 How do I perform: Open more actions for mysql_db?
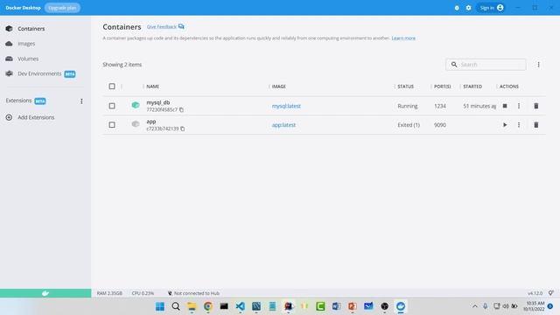point(519,106)
